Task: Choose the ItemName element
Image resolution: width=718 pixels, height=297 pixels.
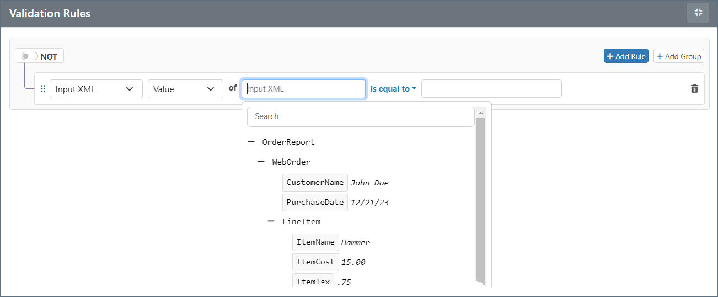Action: (x=315, y=242)
